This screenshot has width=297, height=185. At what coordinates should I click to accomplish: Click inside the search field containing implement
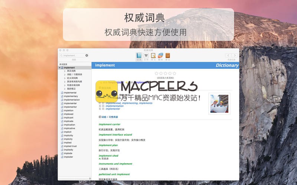tap(74, 55)
